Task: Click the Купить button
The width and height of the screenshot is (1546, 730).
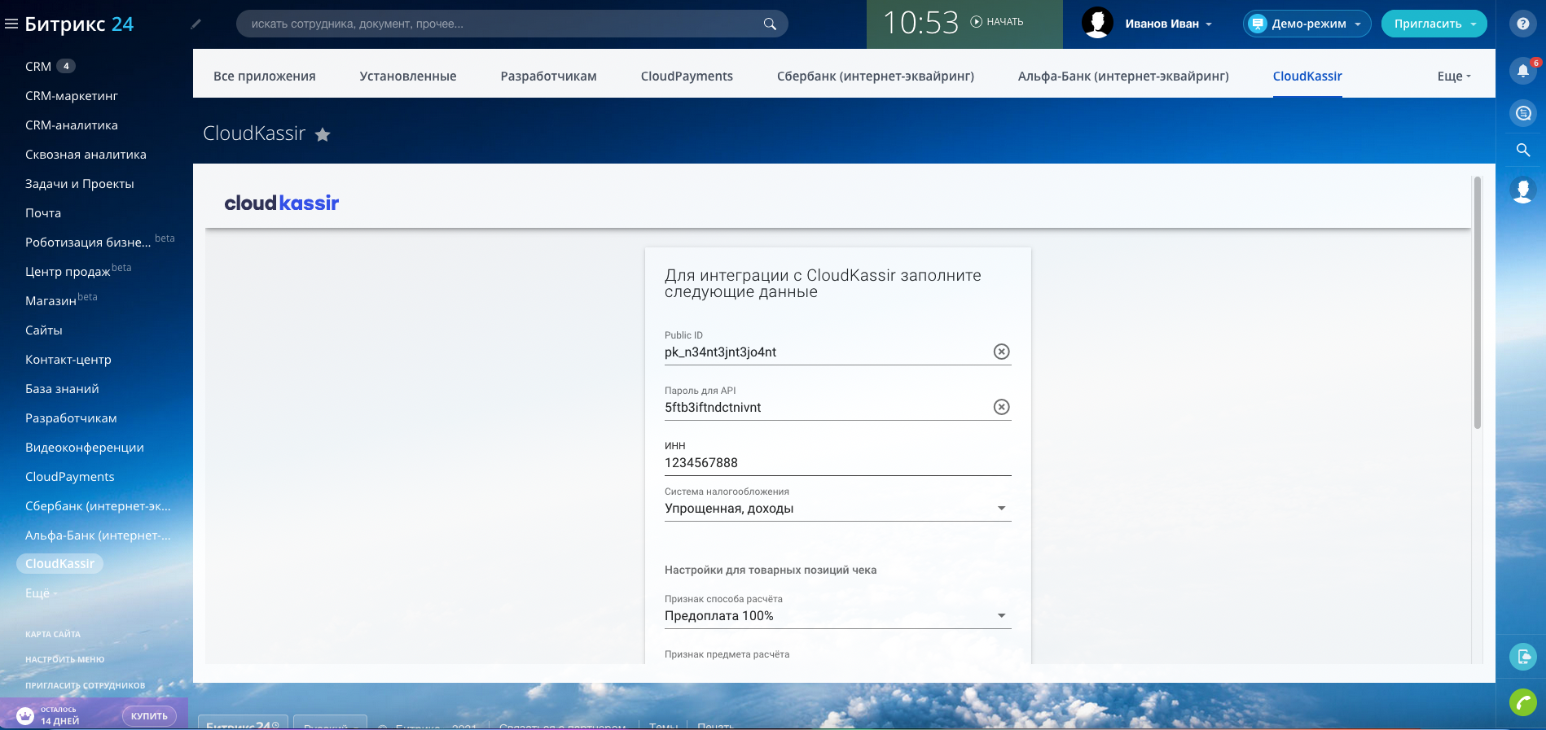Action: (149, 716)
